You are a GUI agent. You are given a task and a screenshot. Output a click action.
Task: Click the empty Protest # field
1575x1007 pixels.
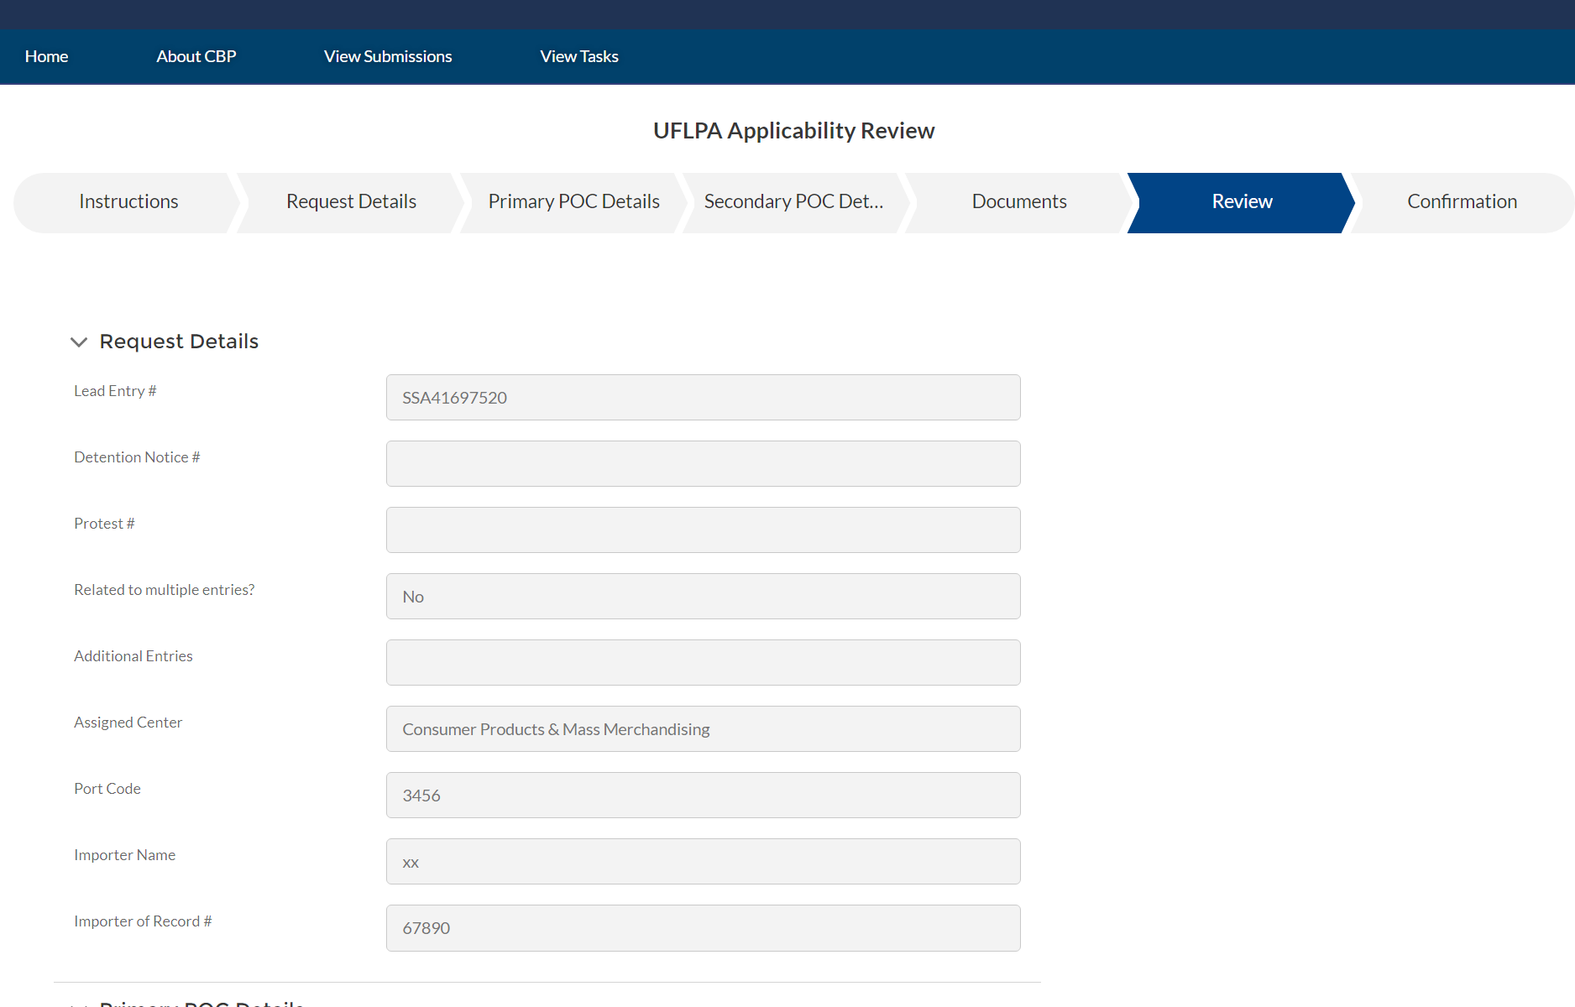[703, 530]
